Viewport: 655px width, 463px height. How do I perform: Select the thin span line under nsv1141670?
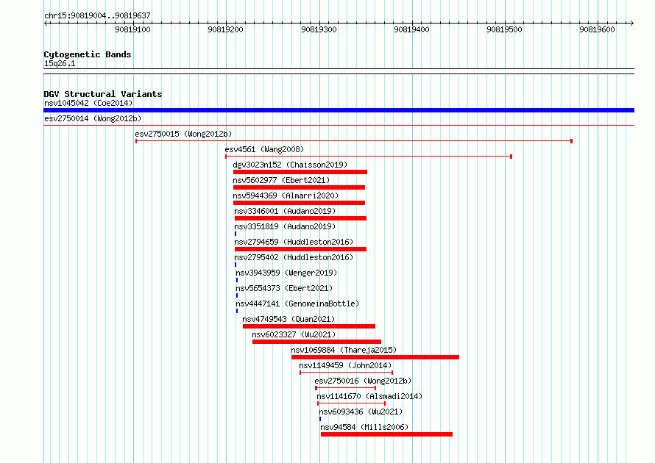(351, 403)
